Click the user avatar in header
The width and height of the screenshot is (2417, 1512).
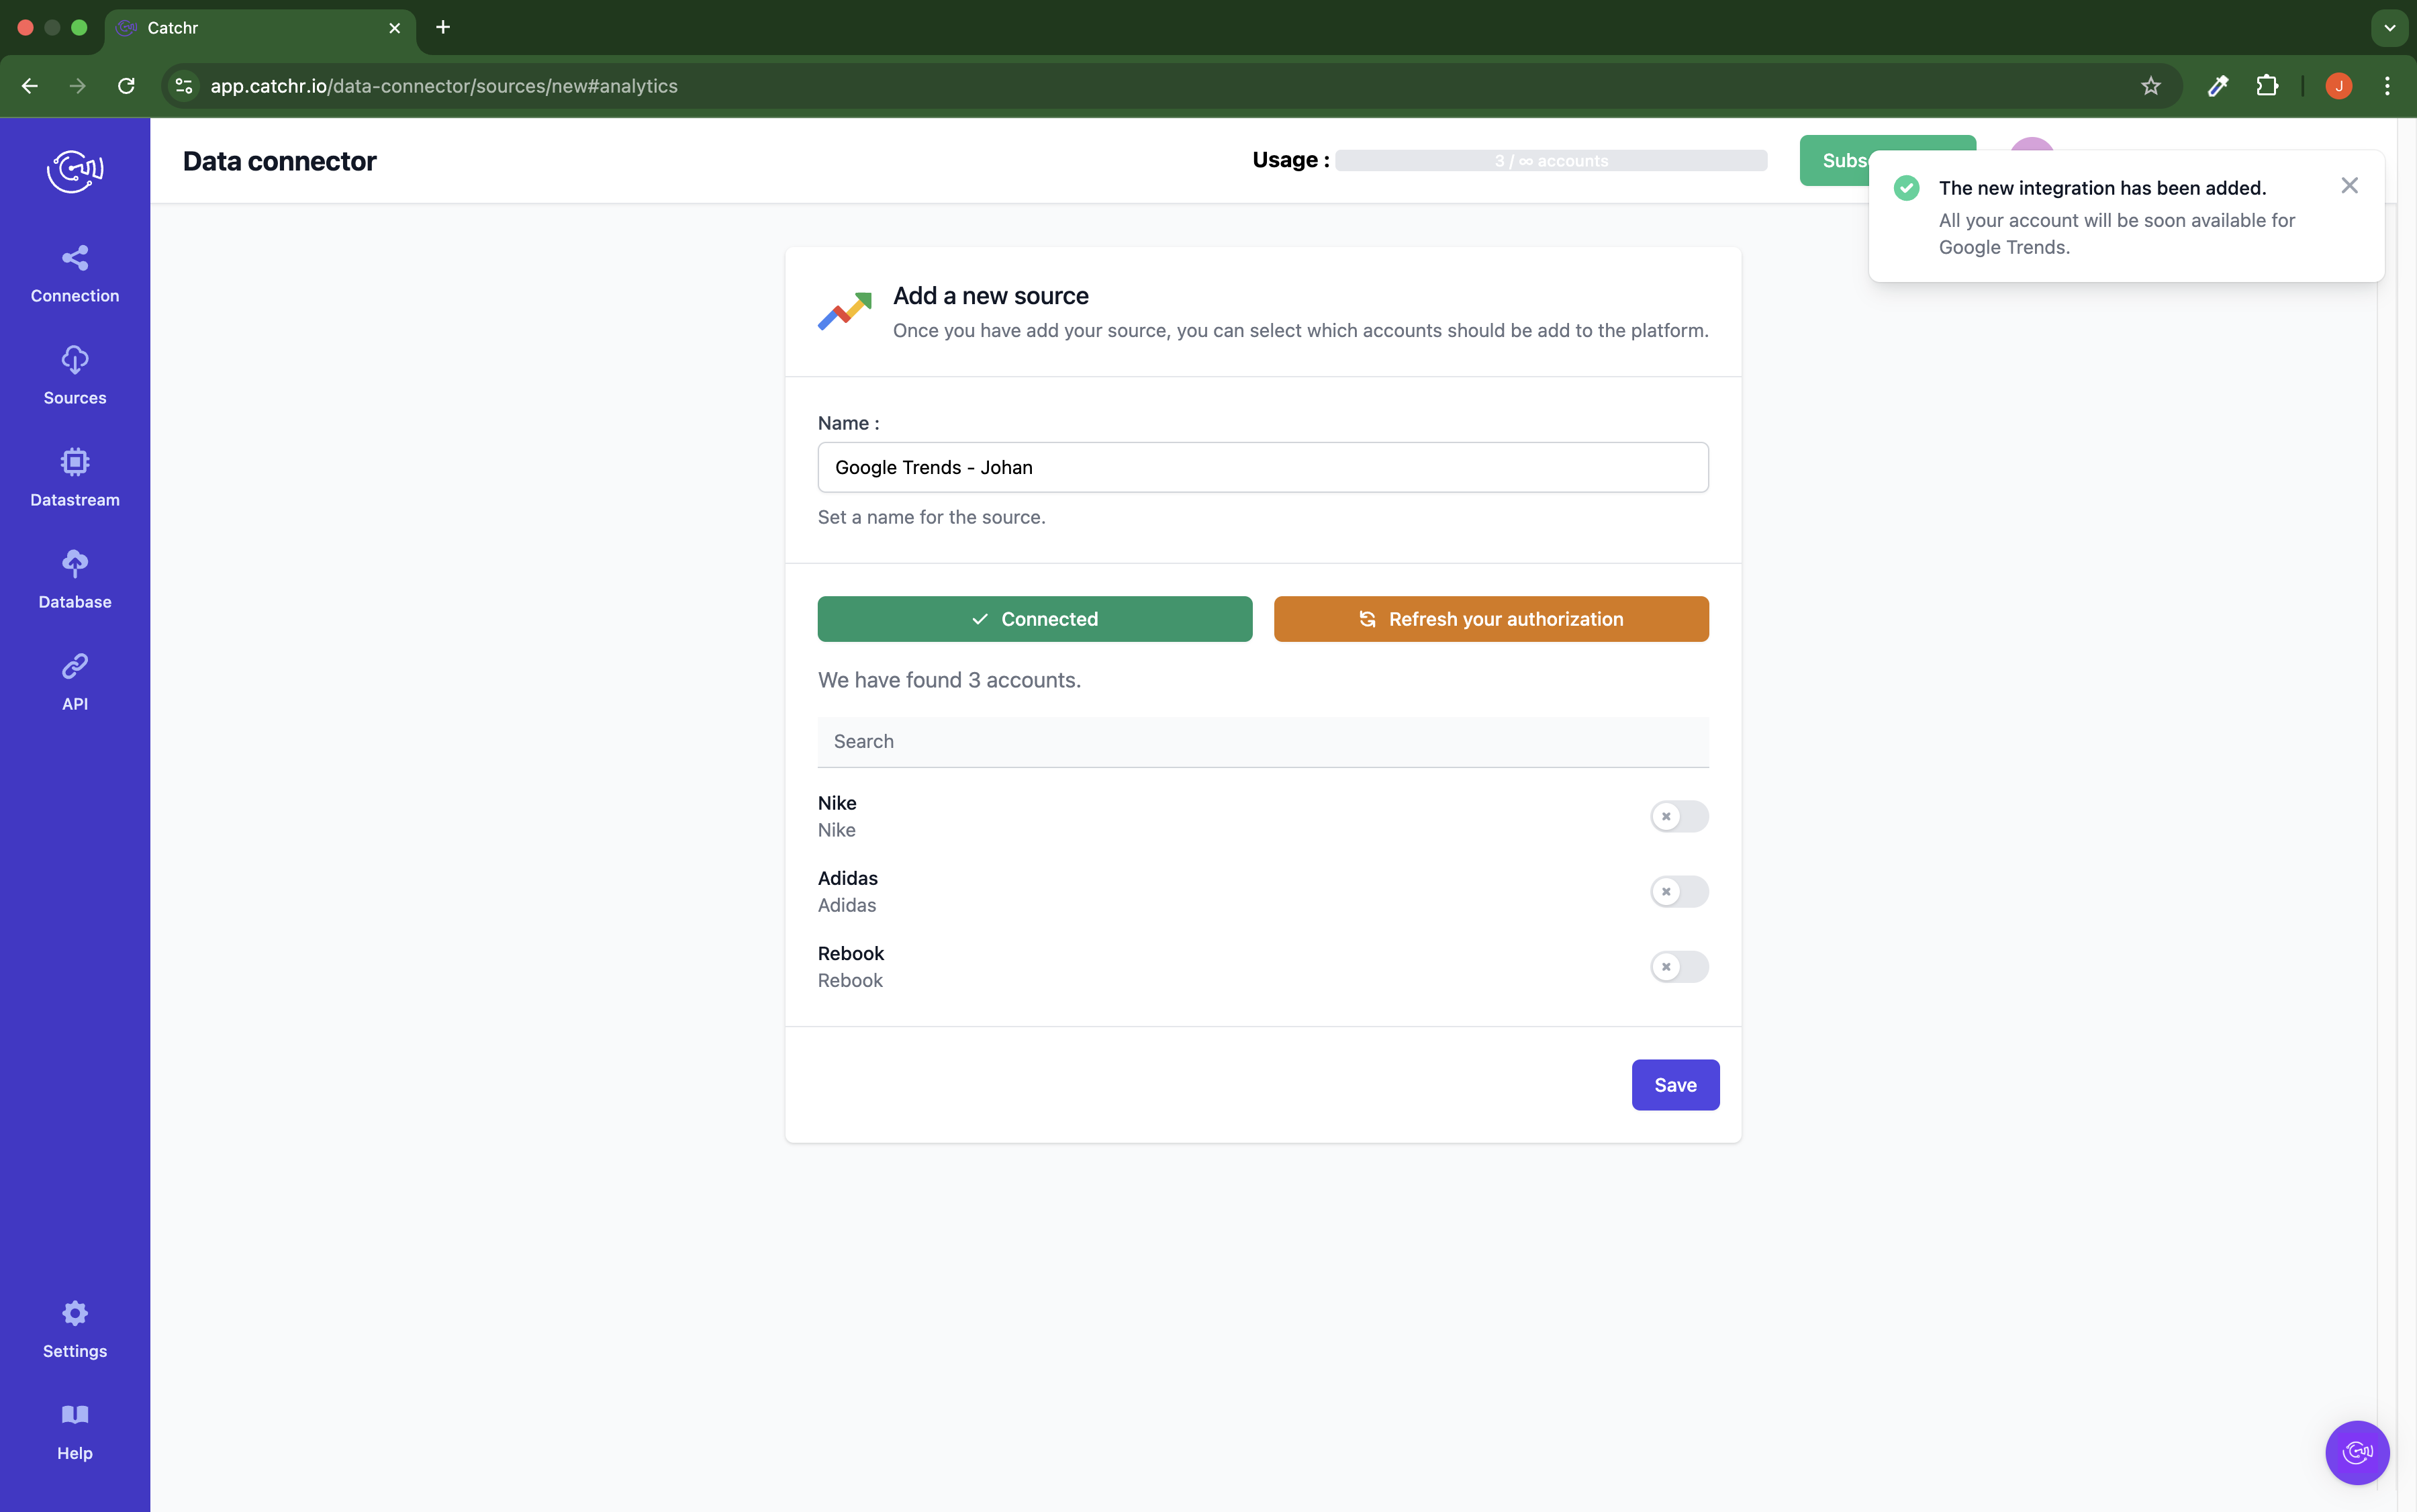2031,144
